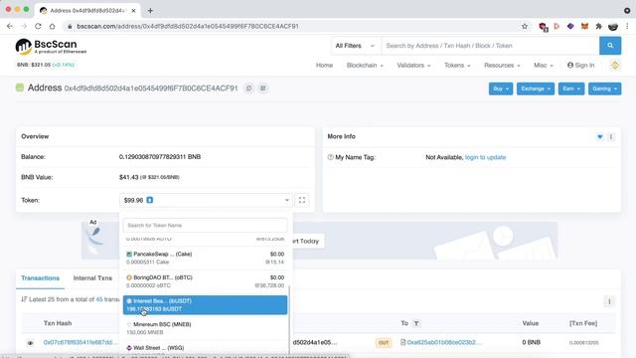Click the browser forward arrow

point(24,26)
